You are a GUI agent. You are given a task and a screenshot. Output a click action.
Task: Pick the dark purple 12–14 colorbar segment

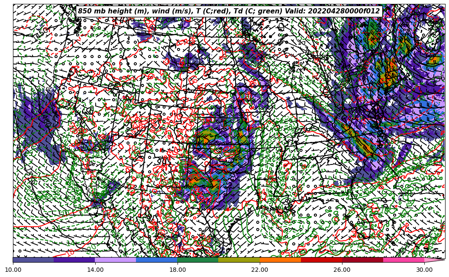(74, 260)
